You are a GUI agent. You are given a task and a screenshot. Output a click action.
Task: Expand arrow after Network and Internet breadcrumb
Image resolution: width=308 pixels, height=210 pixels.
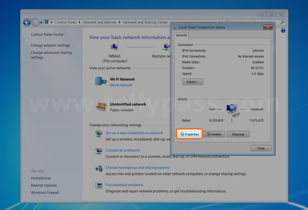pos(120,22)
